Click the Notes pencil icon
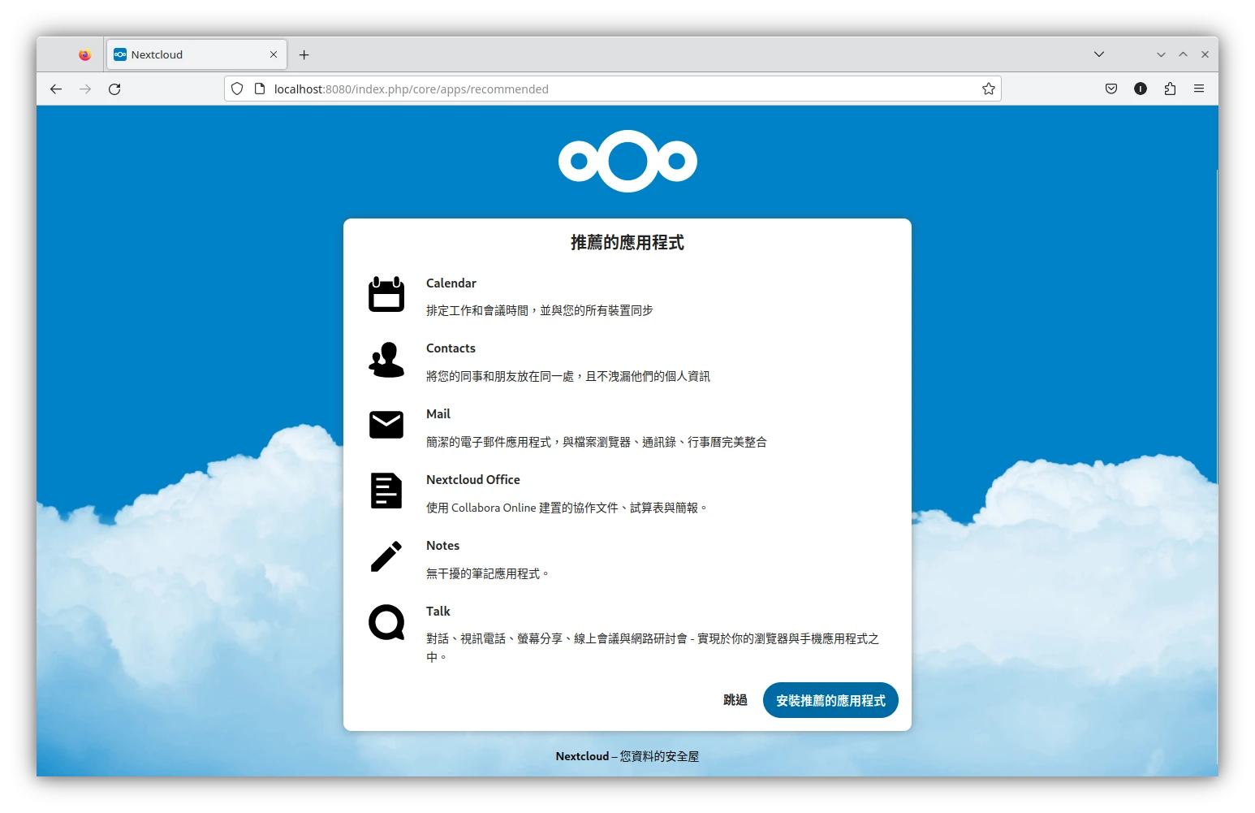The height and width of the screenshot is (813, 1255). (386, 556)
